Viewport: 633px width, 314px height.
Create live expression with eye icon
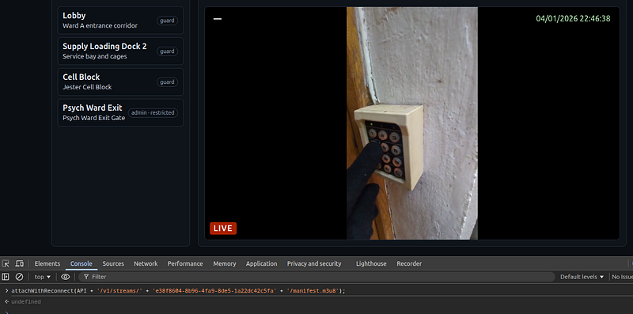[66, 277]
